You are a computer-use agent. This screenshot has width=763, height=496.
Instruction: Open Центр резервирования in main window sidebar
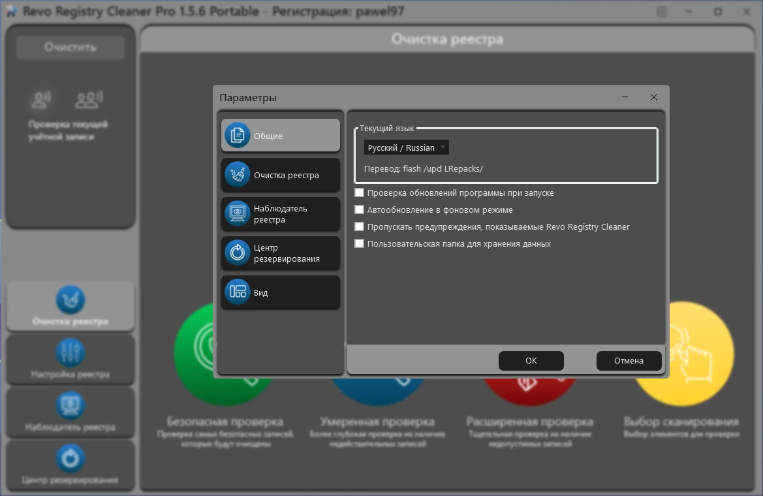tap(70, 465)
